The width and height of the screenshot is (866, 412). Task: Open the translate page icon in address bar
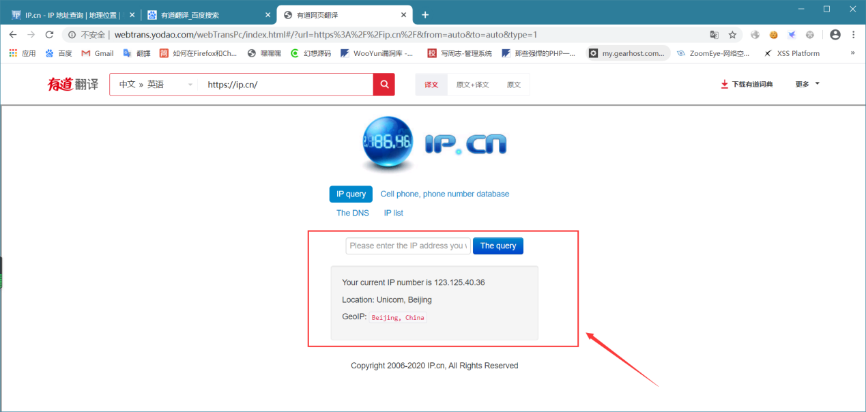tap(714, 35)
